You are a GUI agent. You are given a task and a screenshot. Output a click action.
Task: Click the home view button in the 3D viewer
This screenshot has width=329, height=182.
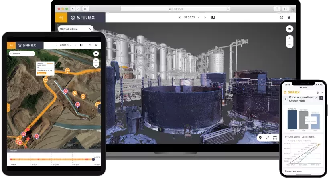(290, 29)
